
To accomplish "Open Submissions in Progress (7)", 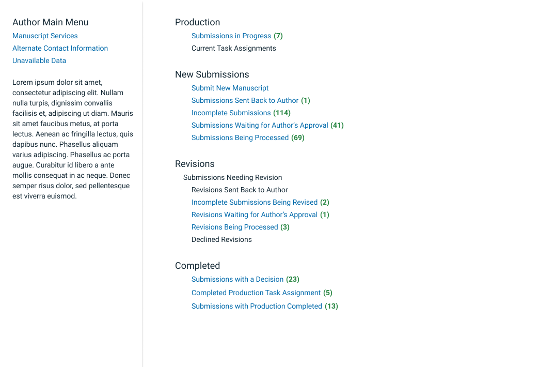I will tap(237, 36).
